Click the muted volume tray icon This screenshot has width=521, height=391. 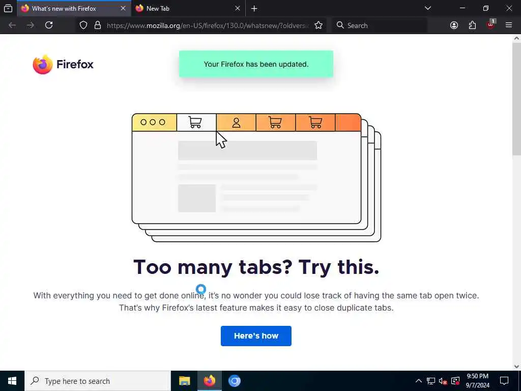(443, 381)
